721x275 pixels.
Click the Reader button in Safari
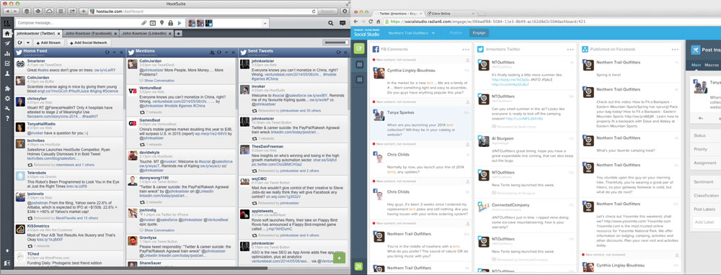327,11
